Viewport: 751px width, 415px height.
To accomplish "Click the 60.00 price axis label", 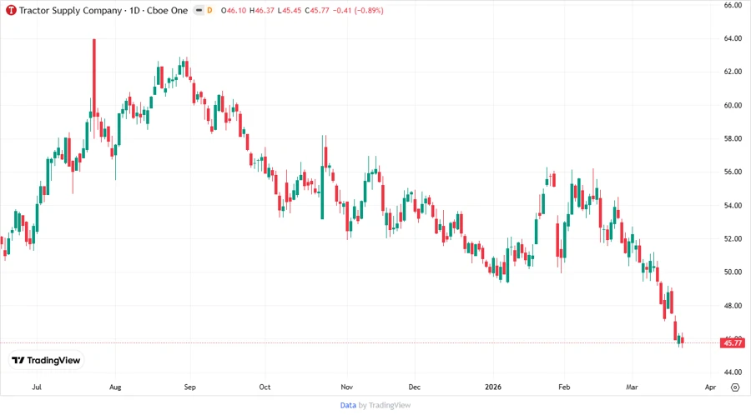I will tap(733, 105).
